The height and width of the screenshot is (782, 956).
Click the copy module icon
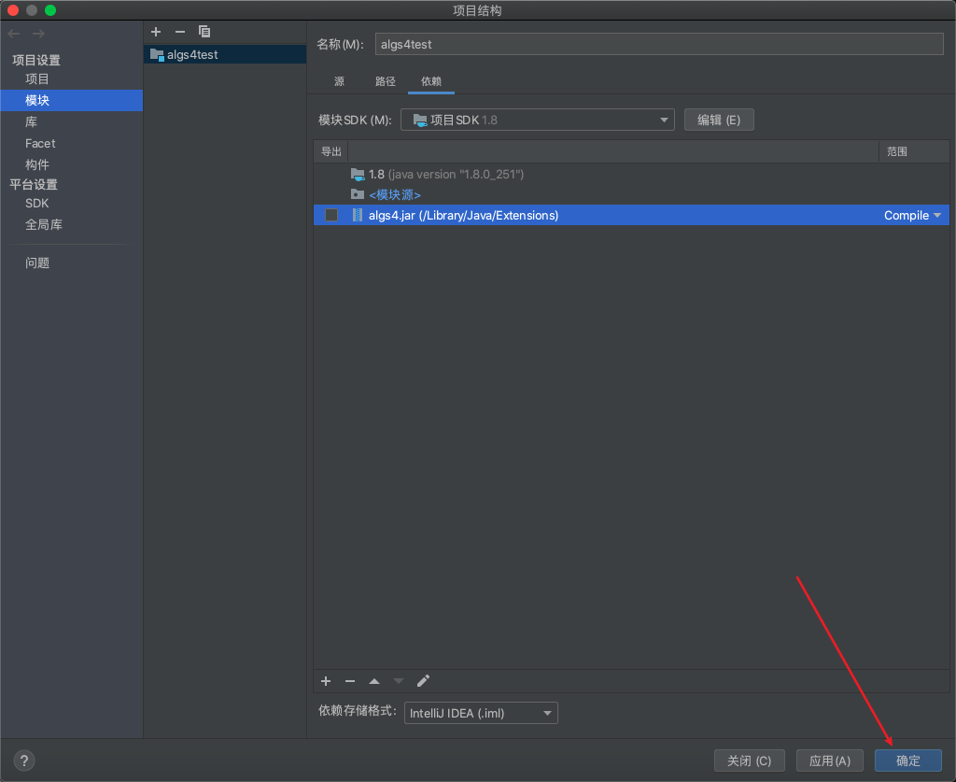[204, 32]
